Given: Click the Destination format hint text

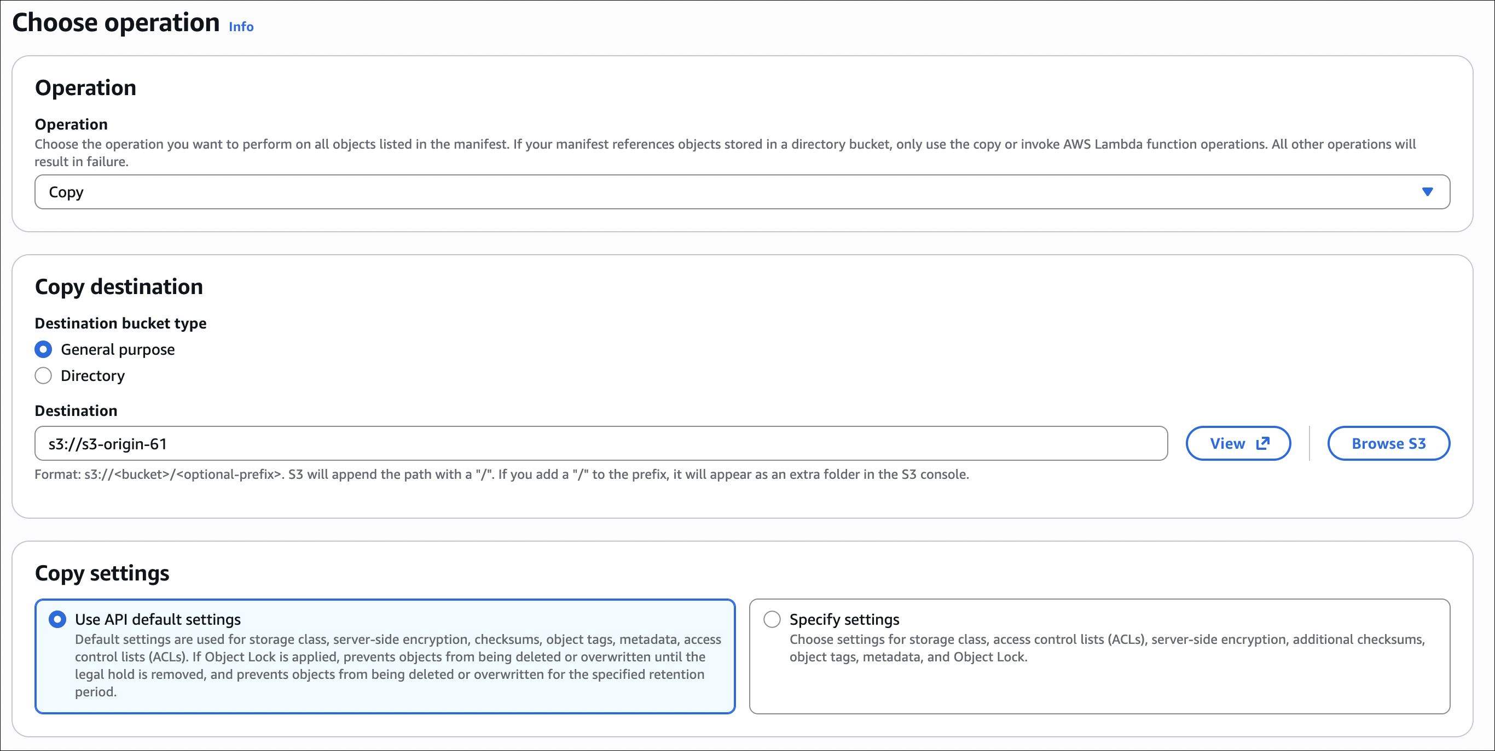Looking at the screenshot, I should coord(501,474).
